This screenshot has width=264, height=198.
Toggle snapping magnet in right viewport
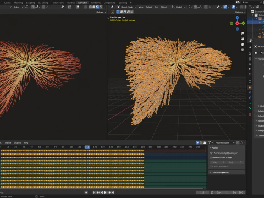(195, 7)
